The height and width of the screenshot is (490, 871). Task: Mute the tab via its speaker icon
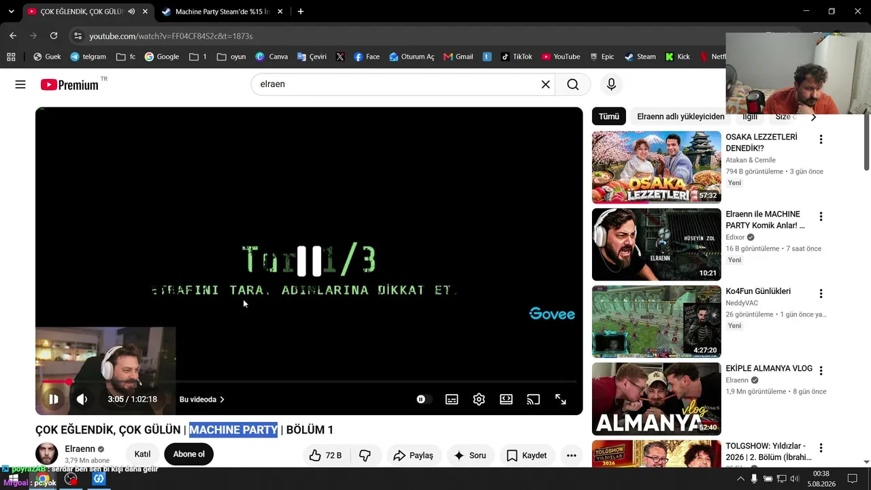131,12
